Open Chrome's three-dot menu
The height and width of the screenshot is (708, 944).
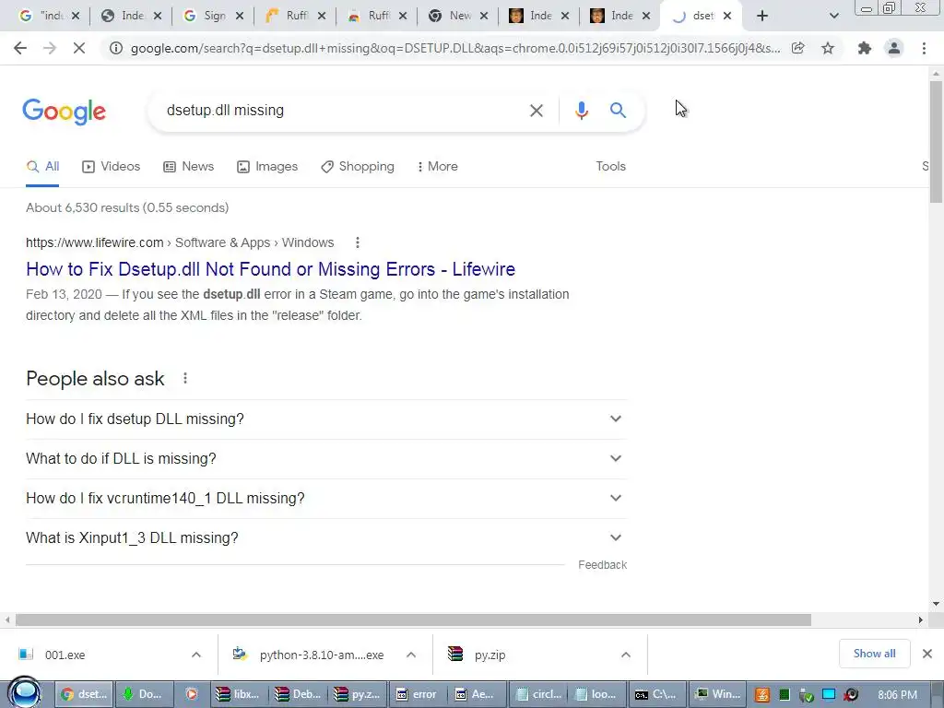(x=924, y=48)
